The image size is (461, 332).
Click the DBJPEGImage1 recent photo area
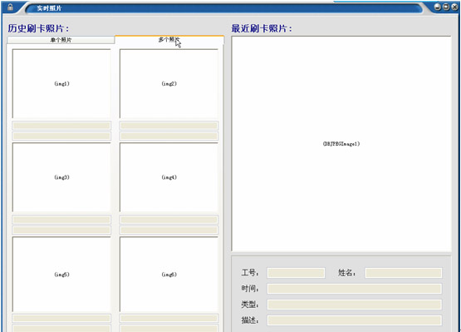click(341, 144)
